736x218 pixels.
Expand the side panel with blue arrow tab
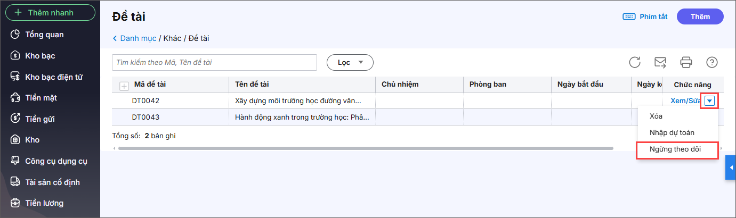[730, 167]
